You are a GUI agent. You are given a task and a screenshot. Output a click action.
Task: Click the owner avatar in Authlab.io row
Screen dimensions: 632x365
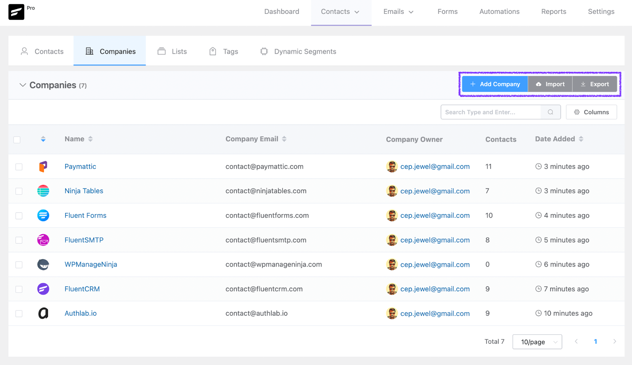click(x=391, y=314)
